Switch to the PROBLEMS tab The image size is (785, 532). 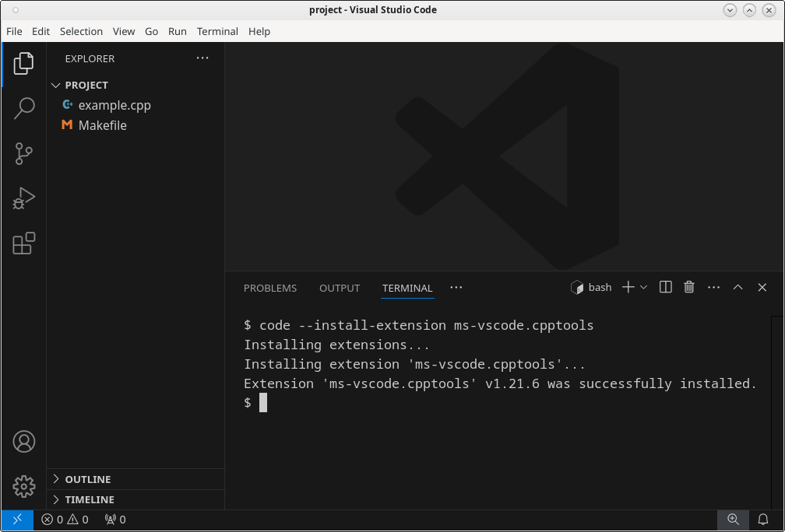(270, 288)
